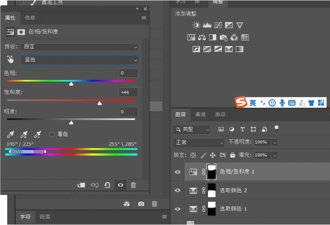Open the opacity (不透明度) slider dropdown arrow
Screen dimensions: 330x225
click(275, 142)
